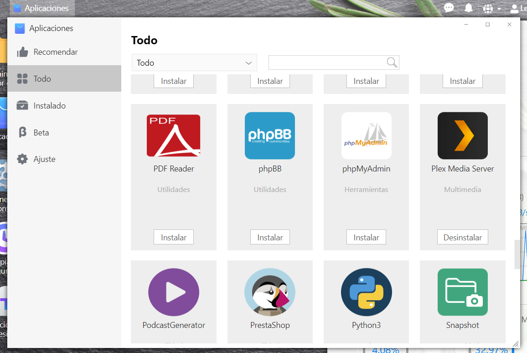Install phpMyAdmin
This screenshot has height=353, width=527.
tap(367, 237)
